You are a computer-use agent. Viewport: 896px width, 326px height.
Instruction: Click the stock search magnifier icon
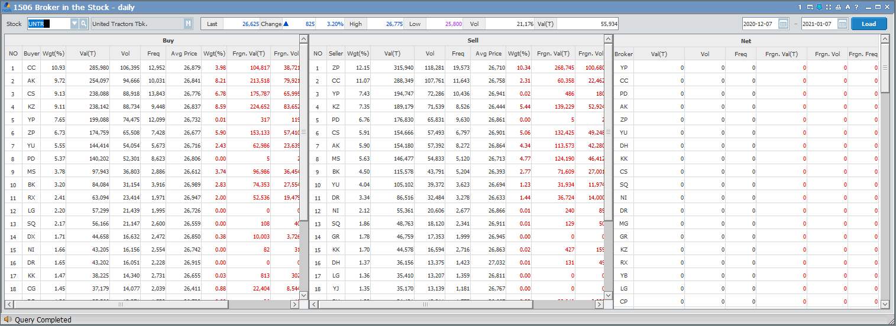pos(83,24)
